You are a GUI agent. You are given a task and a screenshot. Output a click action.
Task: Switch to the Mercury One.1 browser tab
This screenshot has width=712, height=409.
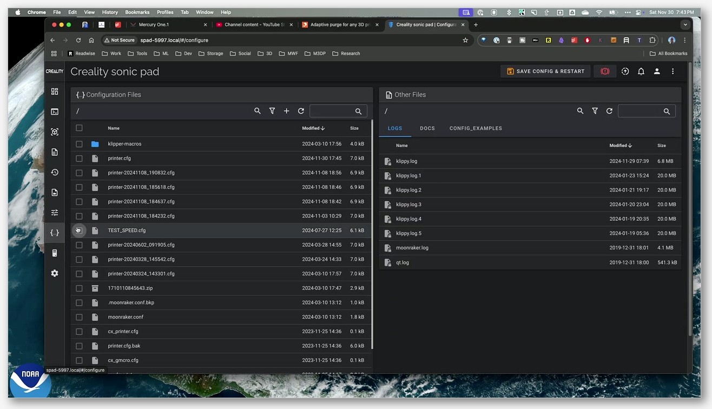pyautogui.click(x=169, y=24)
